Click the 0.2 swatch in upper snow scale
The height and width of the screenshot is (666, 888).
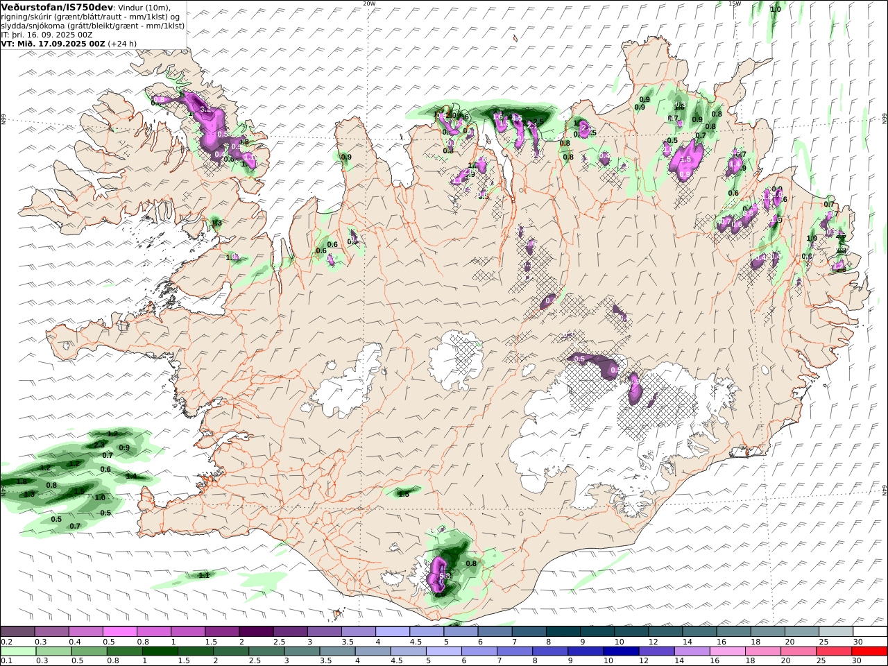[18, 631]
